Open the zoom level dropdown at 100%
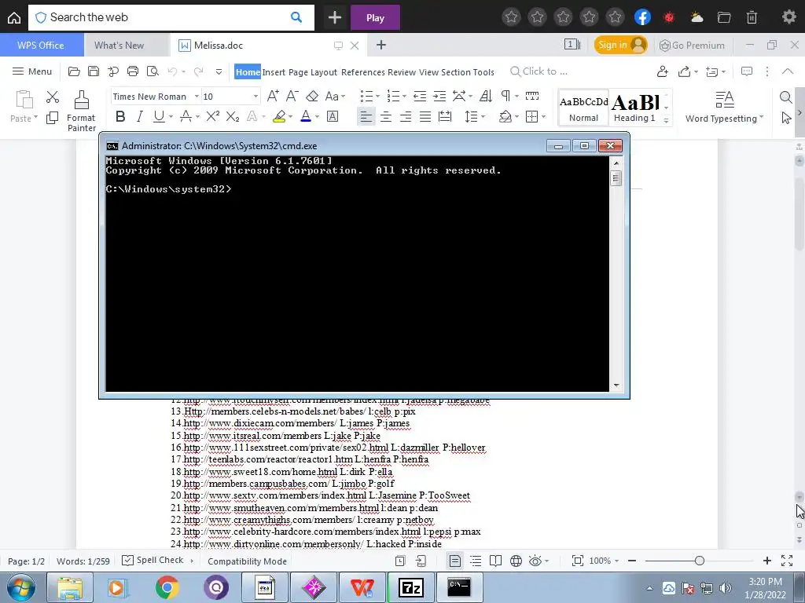Image resolution: width=805 pixels, height=603 pixels. pyautogui.click(x=616, y=561)
